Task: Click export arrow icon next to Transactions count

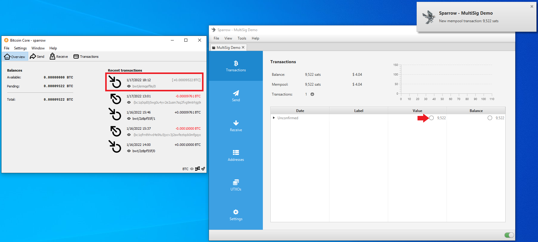Action: 312,94
